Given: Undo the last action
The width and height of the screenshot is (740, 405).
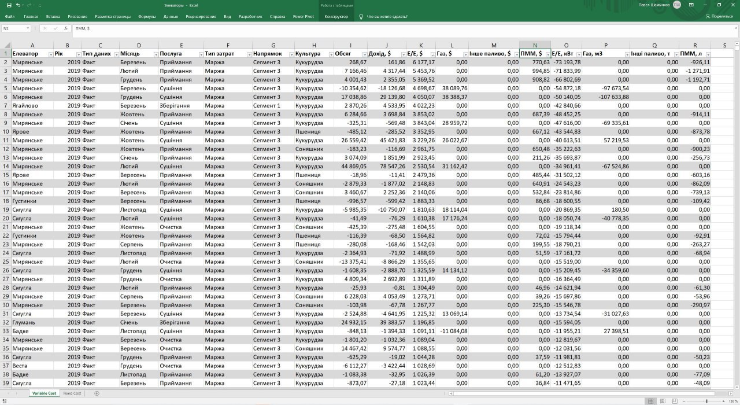Looking at the screenshot, I should click(x=18, y=5).
